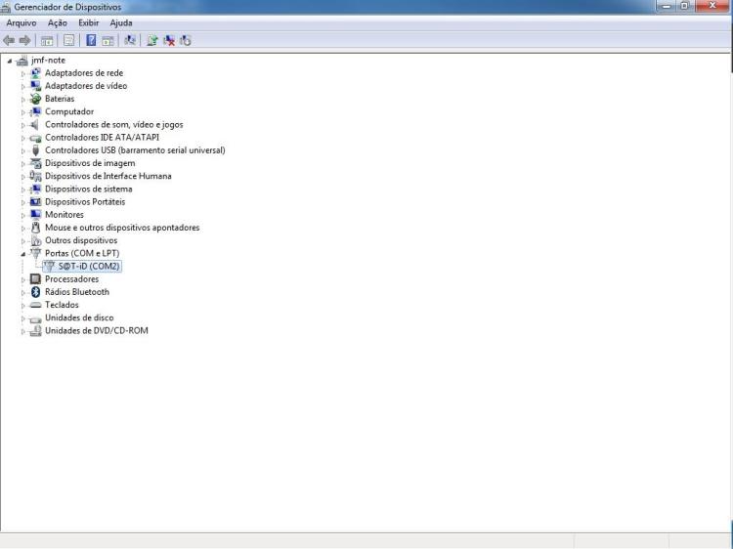Click the Baterias battery icon
This screenshot has width=733, height=549.
(x=35, y=99)
